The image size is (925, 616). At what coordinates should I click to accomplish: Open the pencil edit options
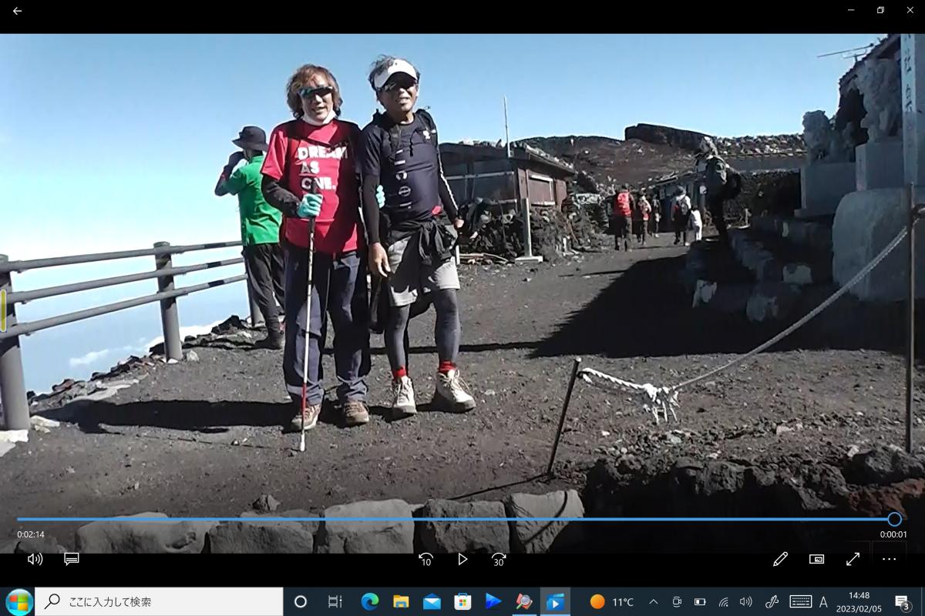pyautogui.click(x=781, y=559)
